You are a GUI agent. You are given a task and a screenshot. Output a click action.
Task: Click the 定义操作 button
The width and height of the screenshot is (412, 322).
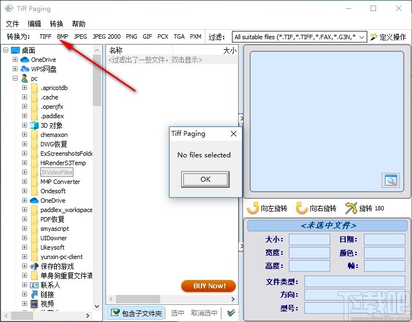pos(388,37)
